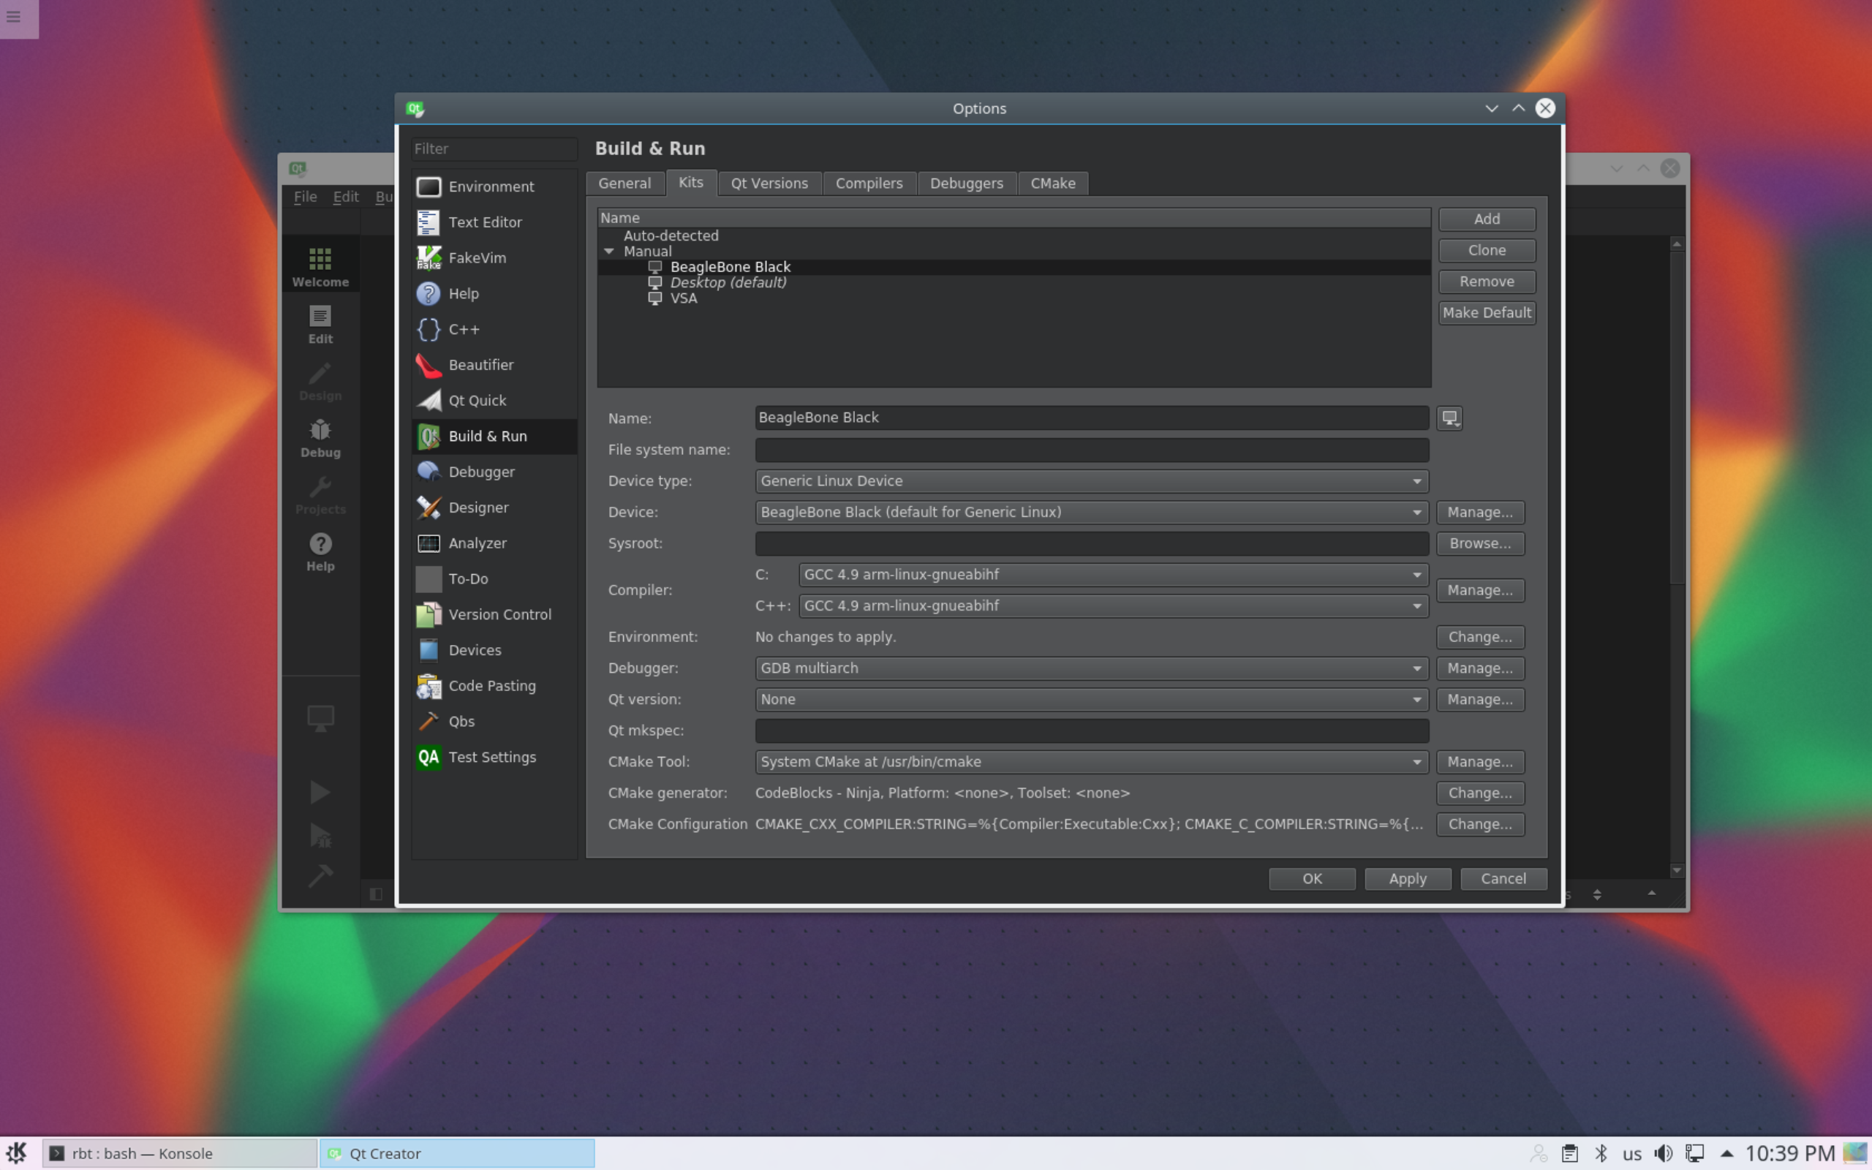Open the Device dropdown
Viewport: 1872px width, 1170px height.
pyautogui.click(x=1092, y=511)
